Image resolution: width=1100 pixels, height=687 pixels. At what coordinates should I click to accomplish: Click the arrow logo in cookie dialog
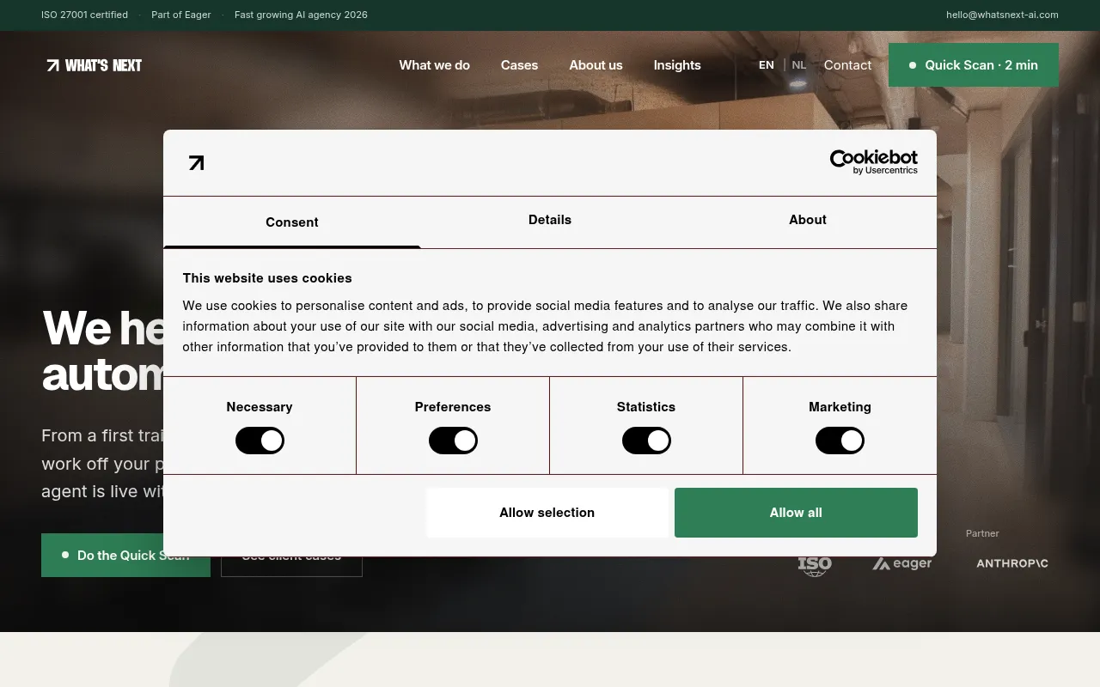click(x=197, y=163)
